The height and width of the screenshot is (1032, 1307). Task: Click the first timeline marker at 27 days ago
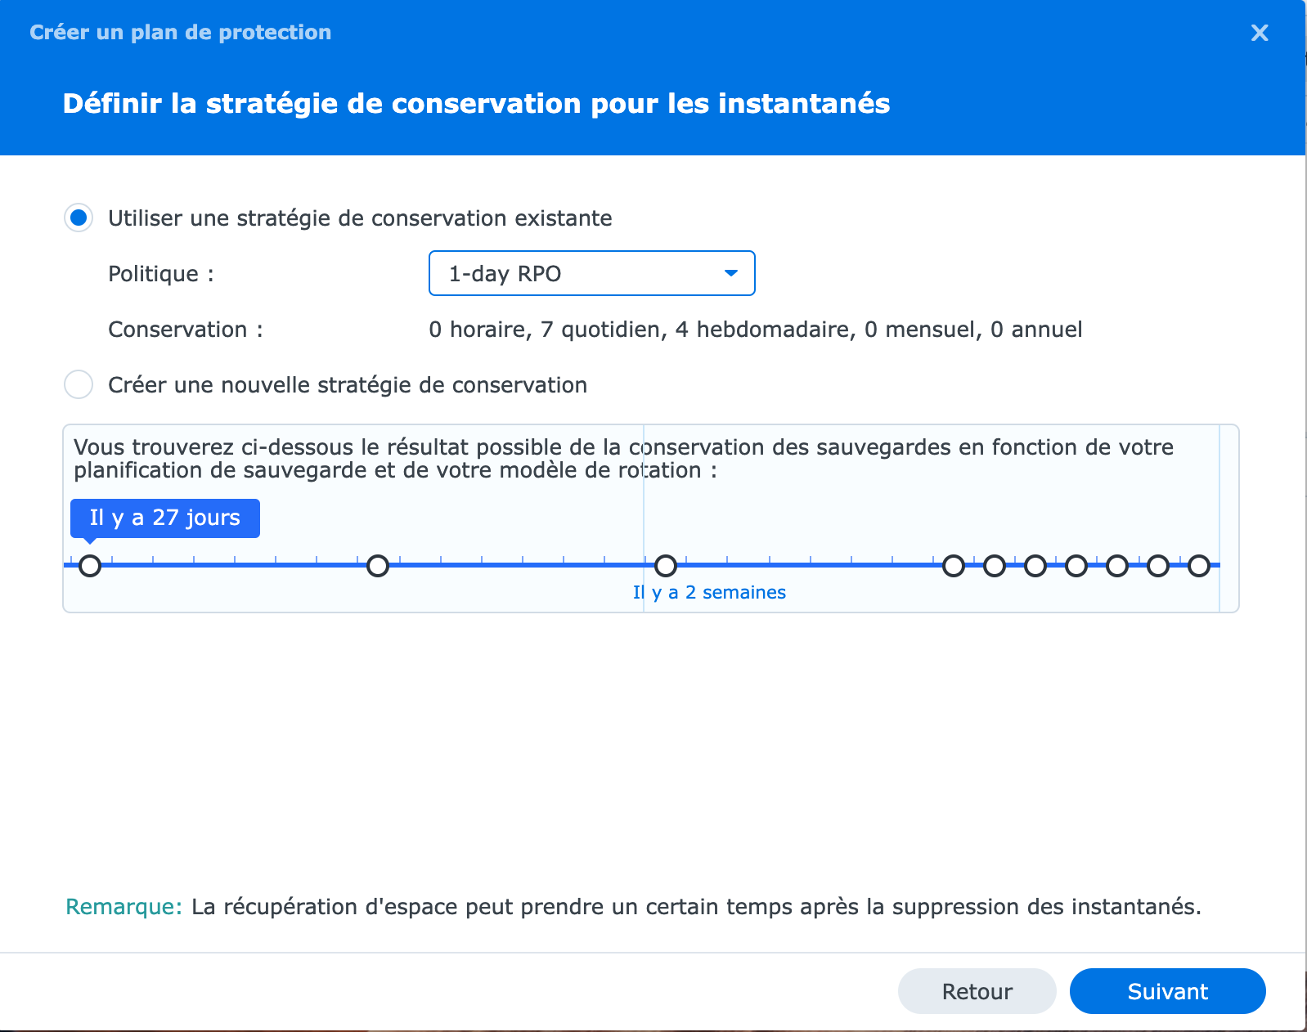[x=90, y=565]
